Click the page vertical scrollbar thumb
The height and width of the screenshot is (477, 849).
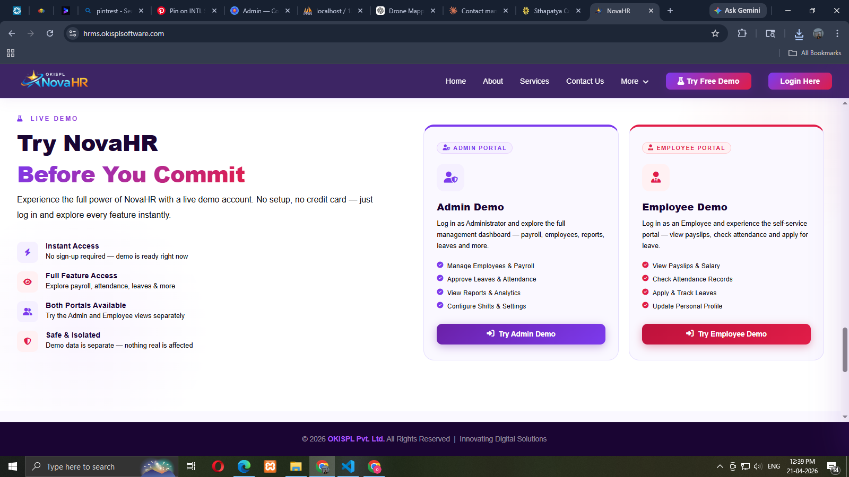[845, 350]
